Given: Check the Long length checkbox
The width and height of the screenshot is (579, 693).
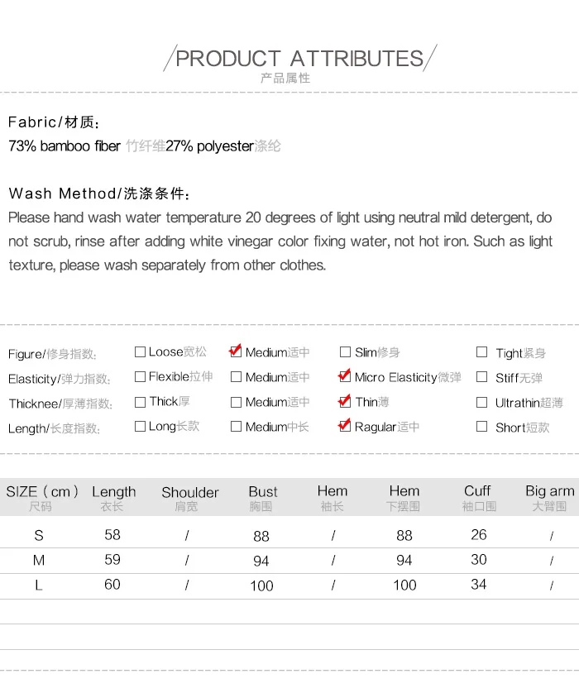Looking at the screenshot, I should (x=140, y=426).
